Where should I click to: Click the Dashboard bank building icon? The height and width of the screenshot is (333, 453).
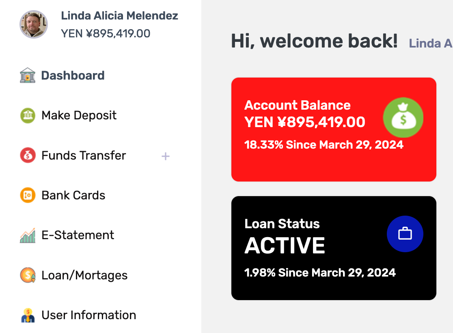(x=28, y=76)
